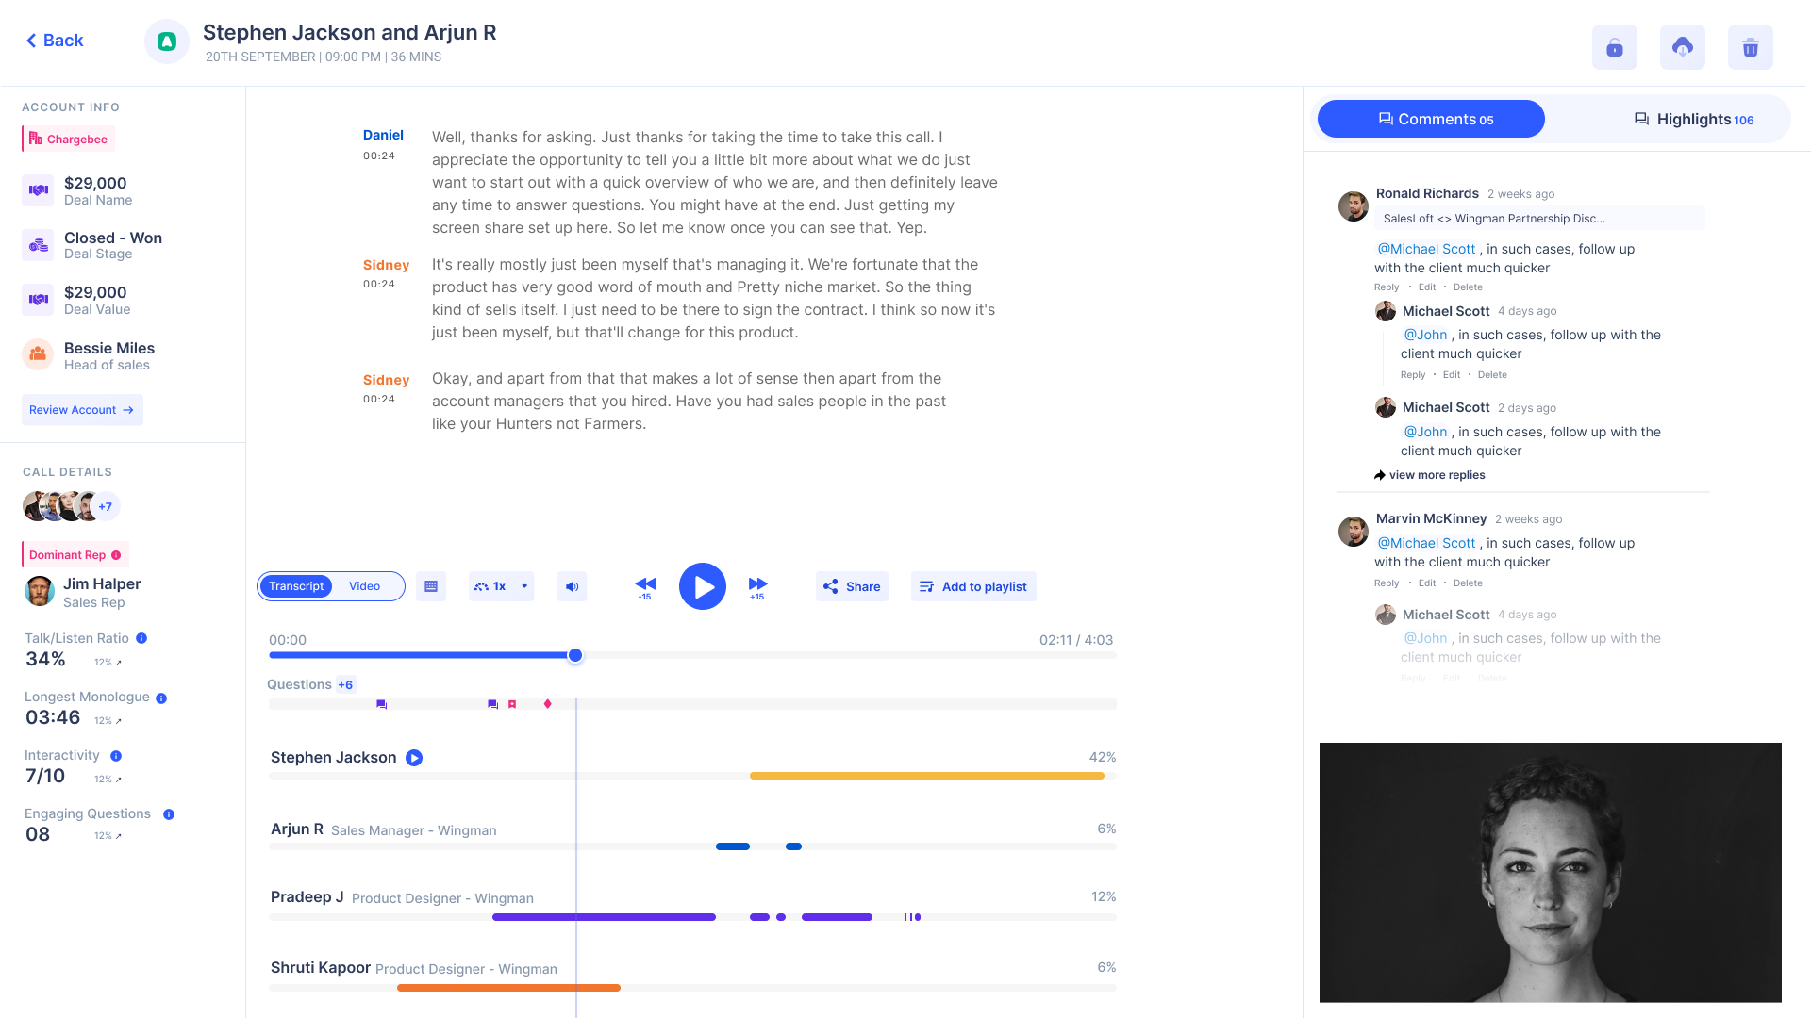Screen dimensions: 1811x1018
Task: Click the Closed - Won deal stage icon
Action: [x=39, y=245]
